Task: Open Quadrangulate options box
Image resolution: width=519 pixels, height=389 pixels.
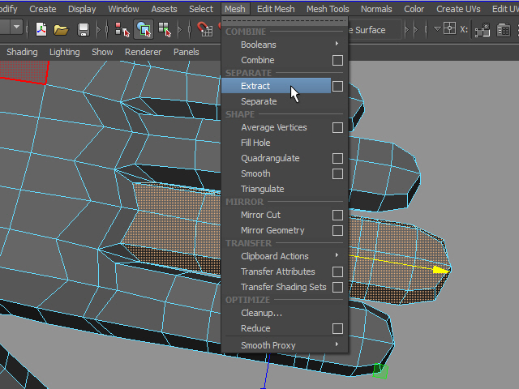Action: tap(337, 159)
